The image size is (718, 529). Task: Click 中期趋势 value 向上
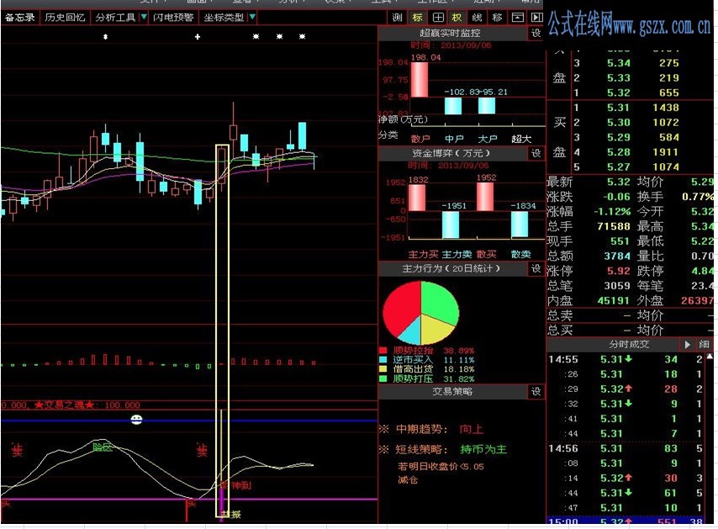pos(471,430)
